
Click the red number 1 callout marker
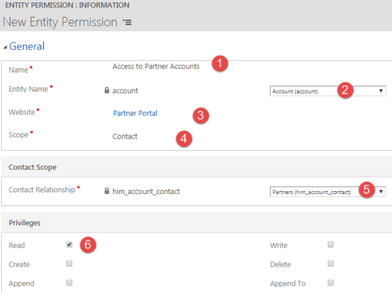pos(221,63)
